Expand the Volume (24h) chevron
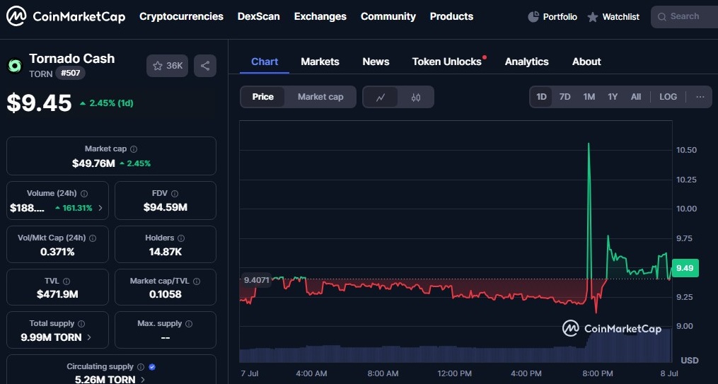Image resolution: width=718 pixels, height=384 pixels. (100, 208)
